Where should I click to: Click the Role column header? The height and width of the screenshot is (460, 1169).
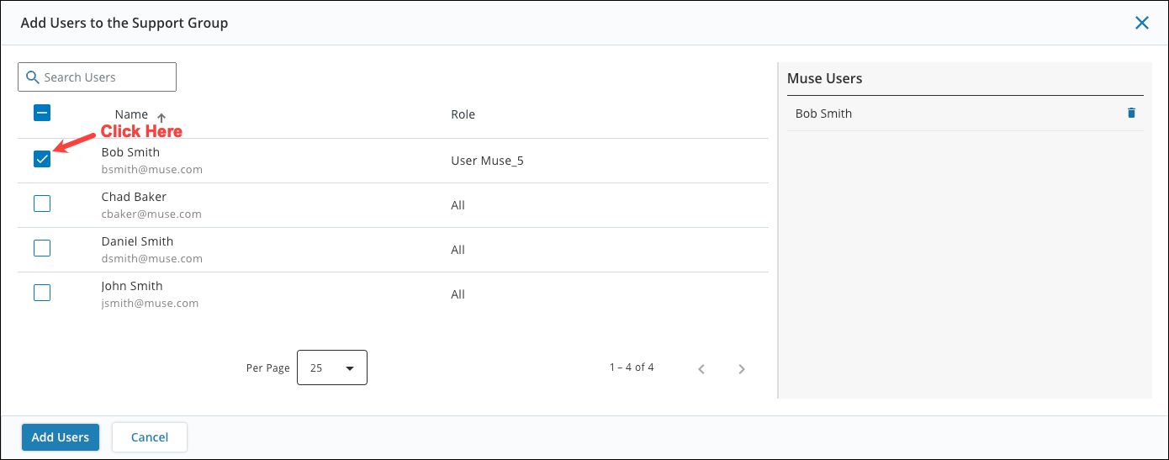pyautogui.click(x=463, y=114)
